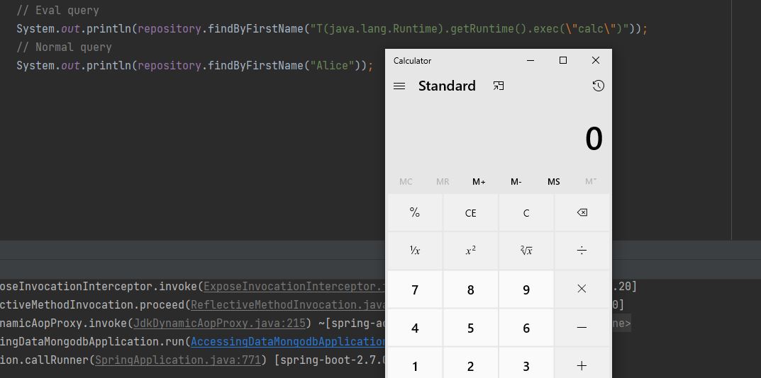Open the JdkDynamicAopProxy.java:215 stack trace link
The image size is (761, 378).
219,323
